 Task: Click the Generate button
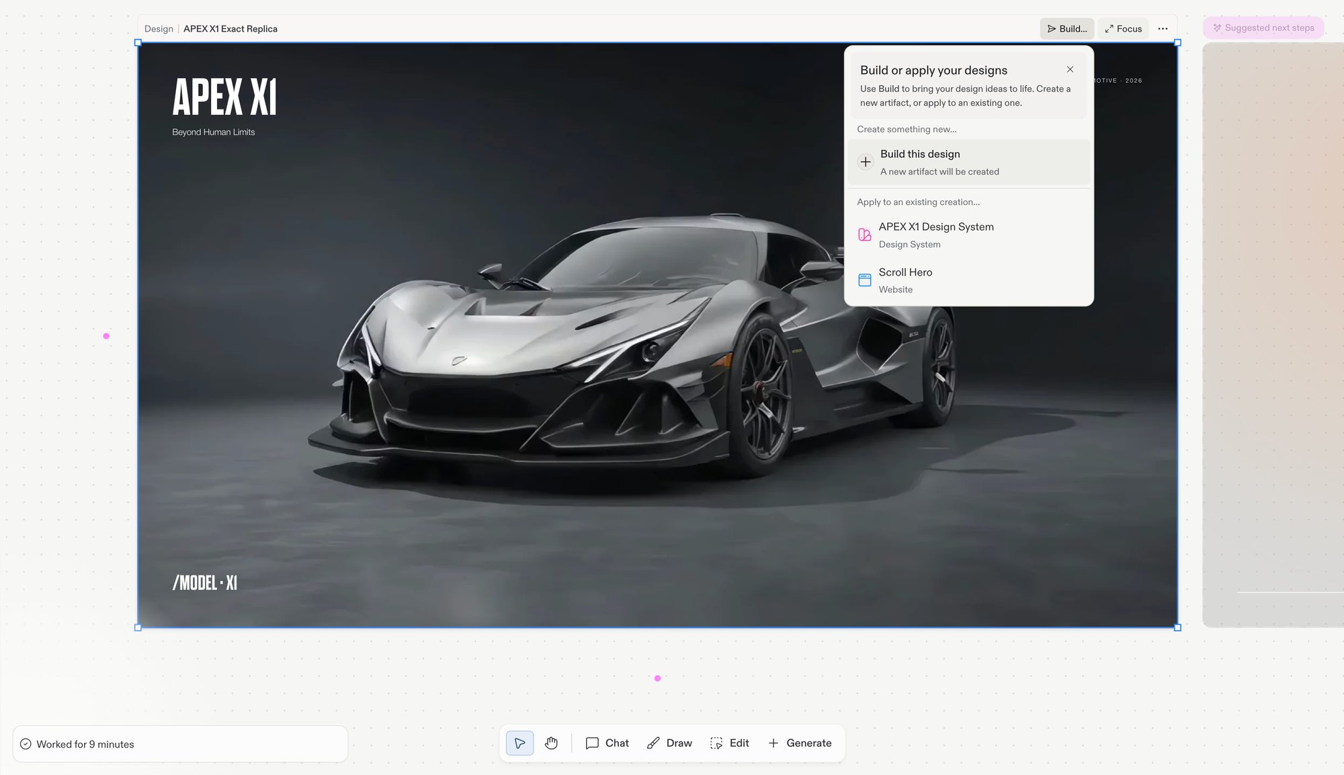point(800,743)
